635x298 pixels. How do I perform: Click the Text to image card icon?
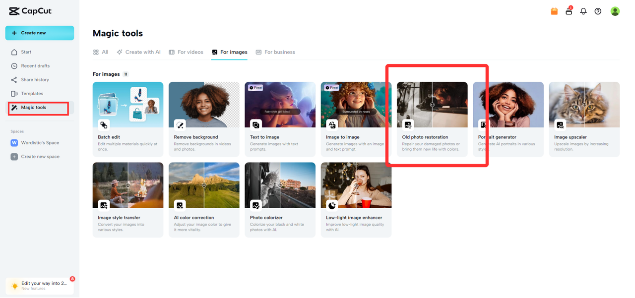(256, 124)
